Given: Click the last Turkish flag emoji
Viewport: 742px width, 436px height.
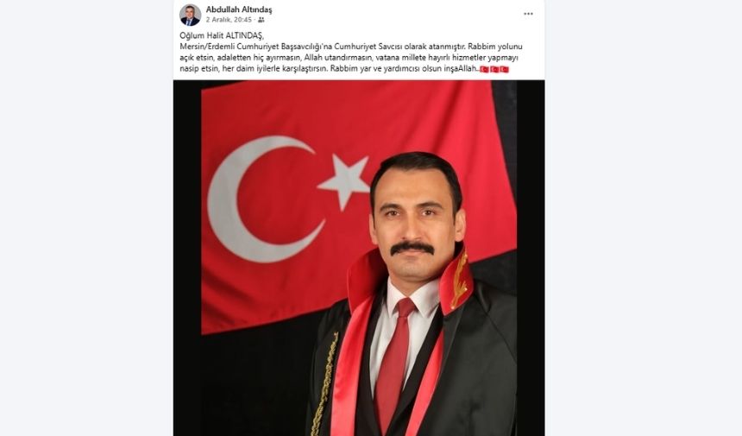Looking at the screenshot, I should (x=504, y=69).
